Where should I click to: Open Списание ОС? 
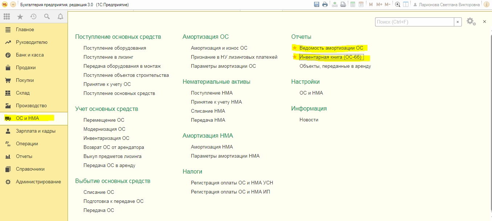tap(99, 192)
